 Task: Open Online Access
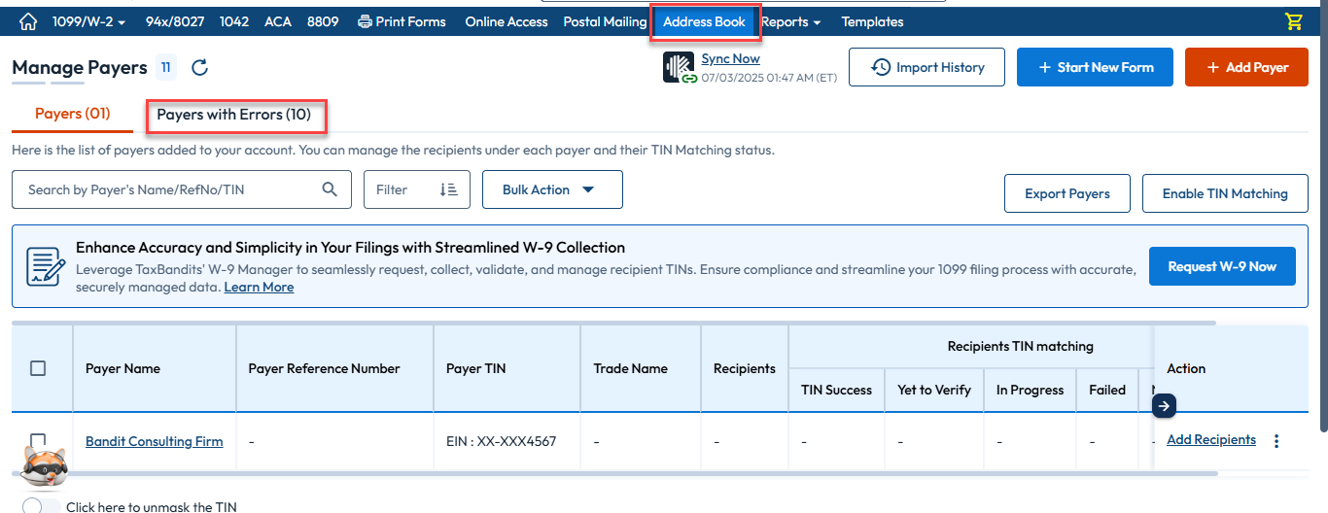[507, 21]
